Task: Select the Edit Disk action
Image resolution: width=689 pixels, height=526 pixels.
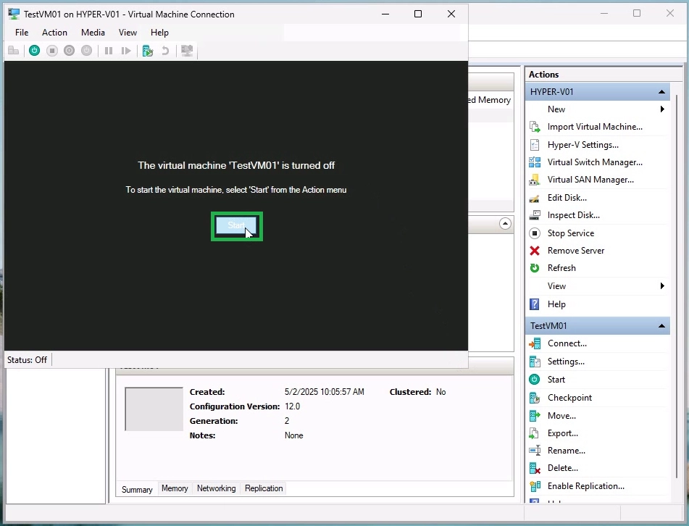Action: coord(567,197)
